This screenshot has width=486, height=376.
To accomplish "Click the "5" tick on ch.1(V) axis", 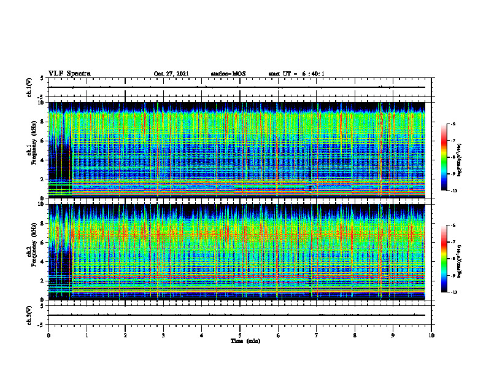I will (42, 79).
